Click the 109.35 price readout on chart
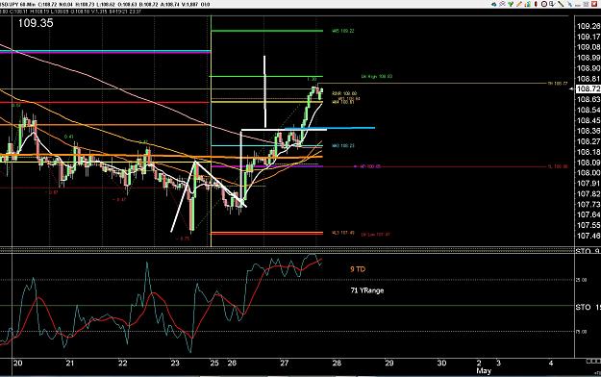Viewport: 601px width, 377px height. point(36,23)
